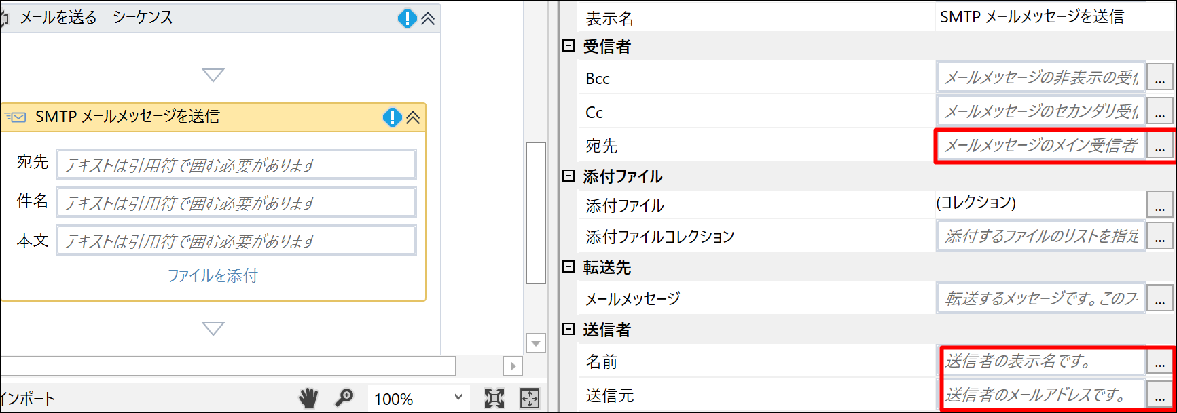This screenshot has width=1177, height=413.
Task: Click the 表示名 value field
Action: (x=1054, y=17)
